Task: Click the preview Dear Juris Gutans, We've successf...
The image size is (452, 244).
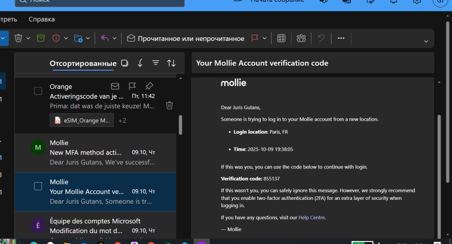Action: click(102, 162)
